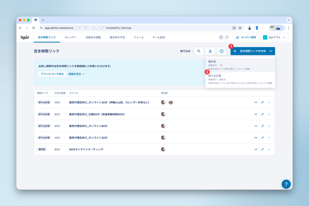This screenshot has width=309, height=206.
Task: Click edit pencil for 販売代理店向け_対面60分 row
Action: [262, 114]
